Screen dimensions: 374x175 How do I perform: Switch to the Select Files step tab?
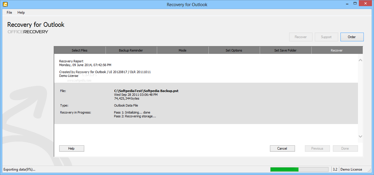click(80, 50)
